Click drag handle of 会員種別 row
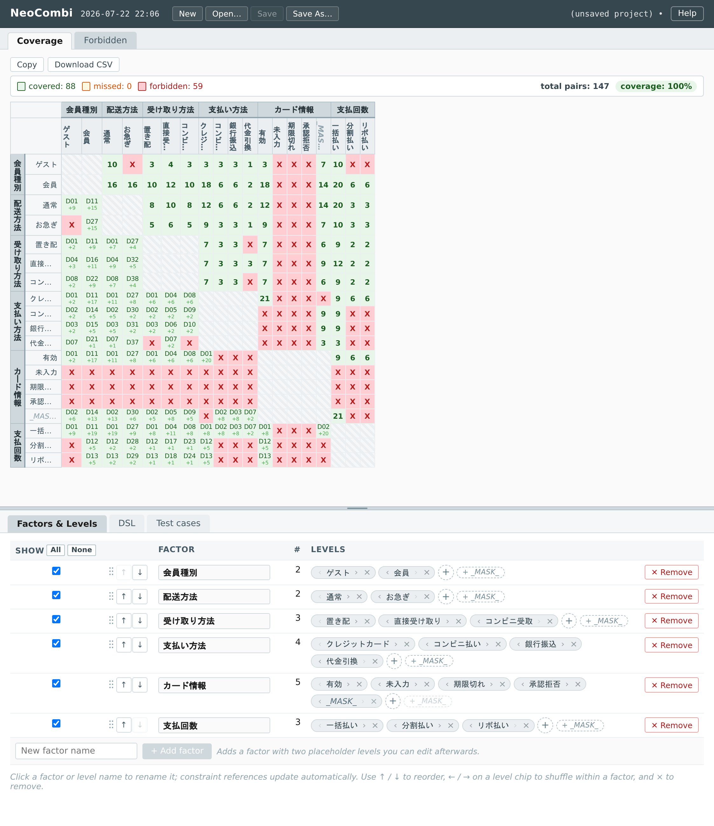The width and height of the screenshot is (714, 826). click(111, 572)
